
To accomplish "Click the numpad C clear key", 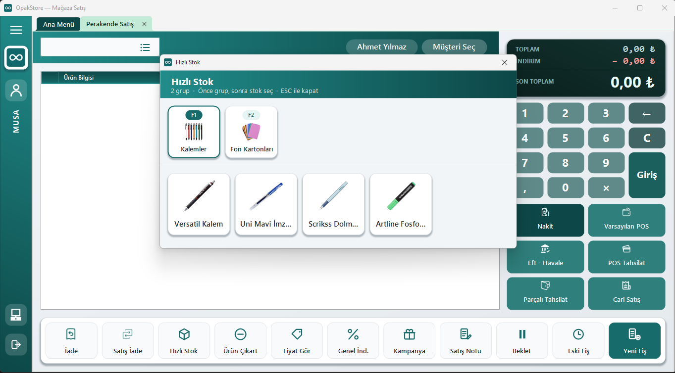I will click(x=647, y=138).
